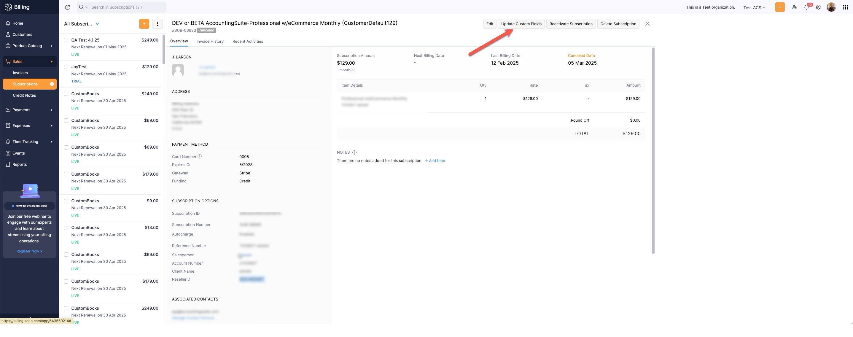Open the Test ACS organization dropdown
The height and width of the screenshot is (337, 853).
point(754,8)
